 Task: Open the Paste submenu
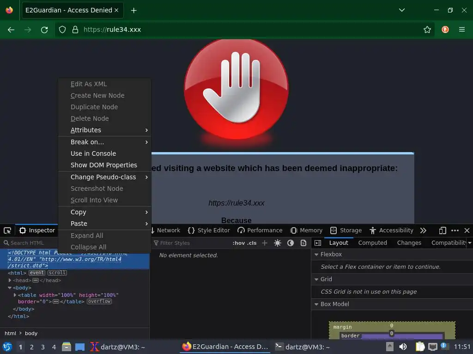click(x=105, y=224)
